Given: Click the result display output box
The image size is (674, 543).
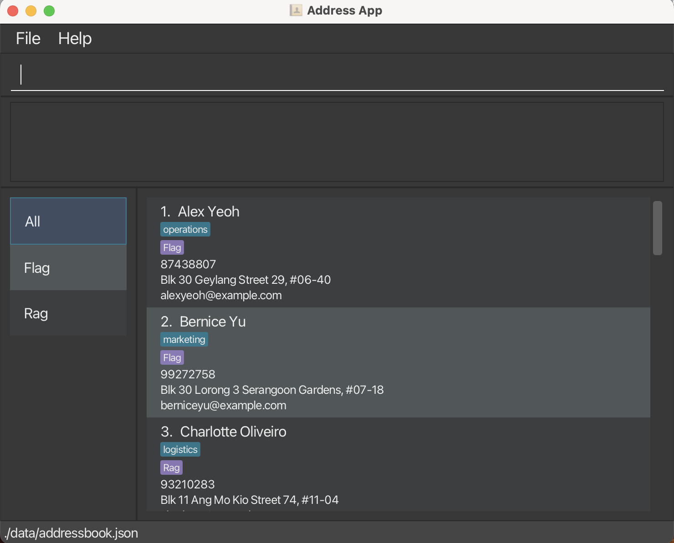Looking at the screenshot, I should [x=337, y=142].
